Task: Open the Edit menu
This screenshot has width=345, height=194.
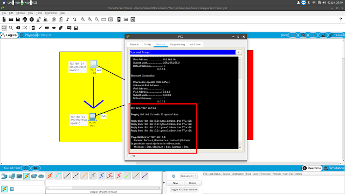Action: coord(11,13)
